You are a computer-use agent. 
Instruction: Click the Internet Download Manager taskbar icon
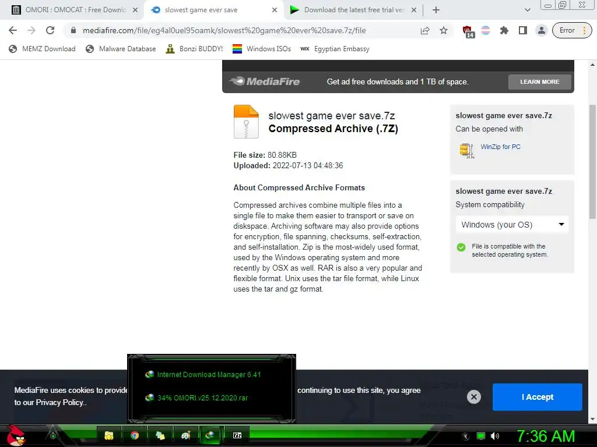tap(210, 435)
